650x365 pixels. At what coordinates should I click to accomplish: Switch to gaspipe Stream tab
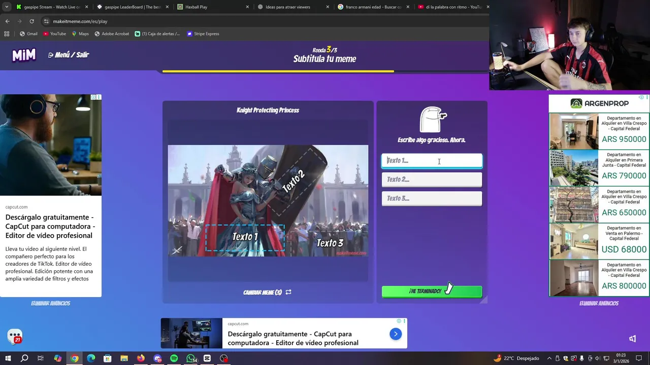[52, 7]
